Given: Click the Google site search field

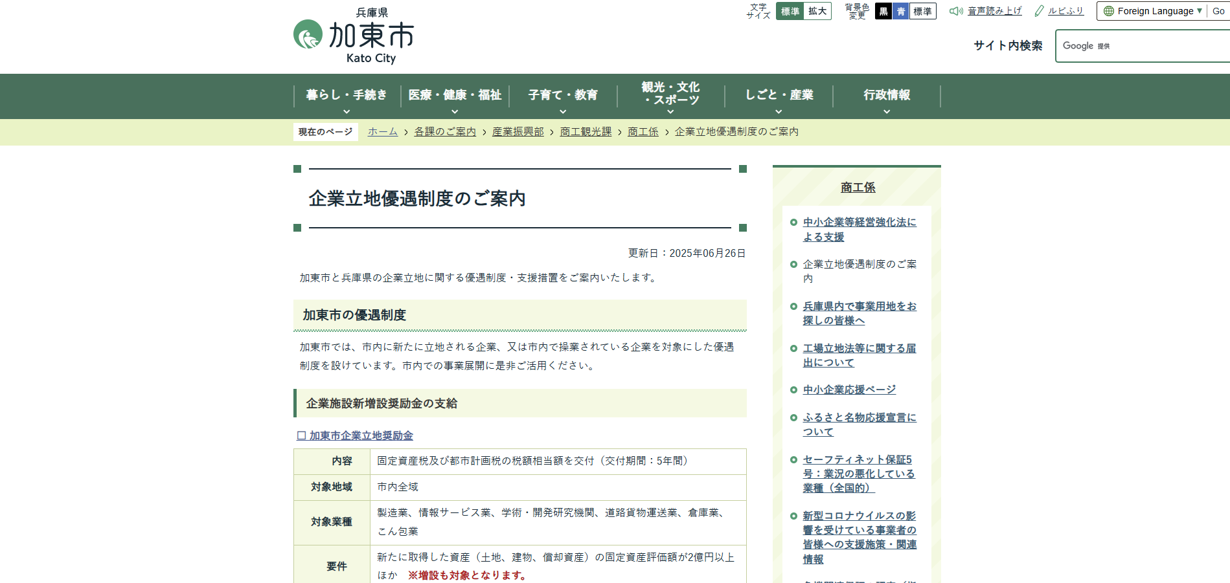Looking at the screenshot, I should click(x=1143, y=46).
